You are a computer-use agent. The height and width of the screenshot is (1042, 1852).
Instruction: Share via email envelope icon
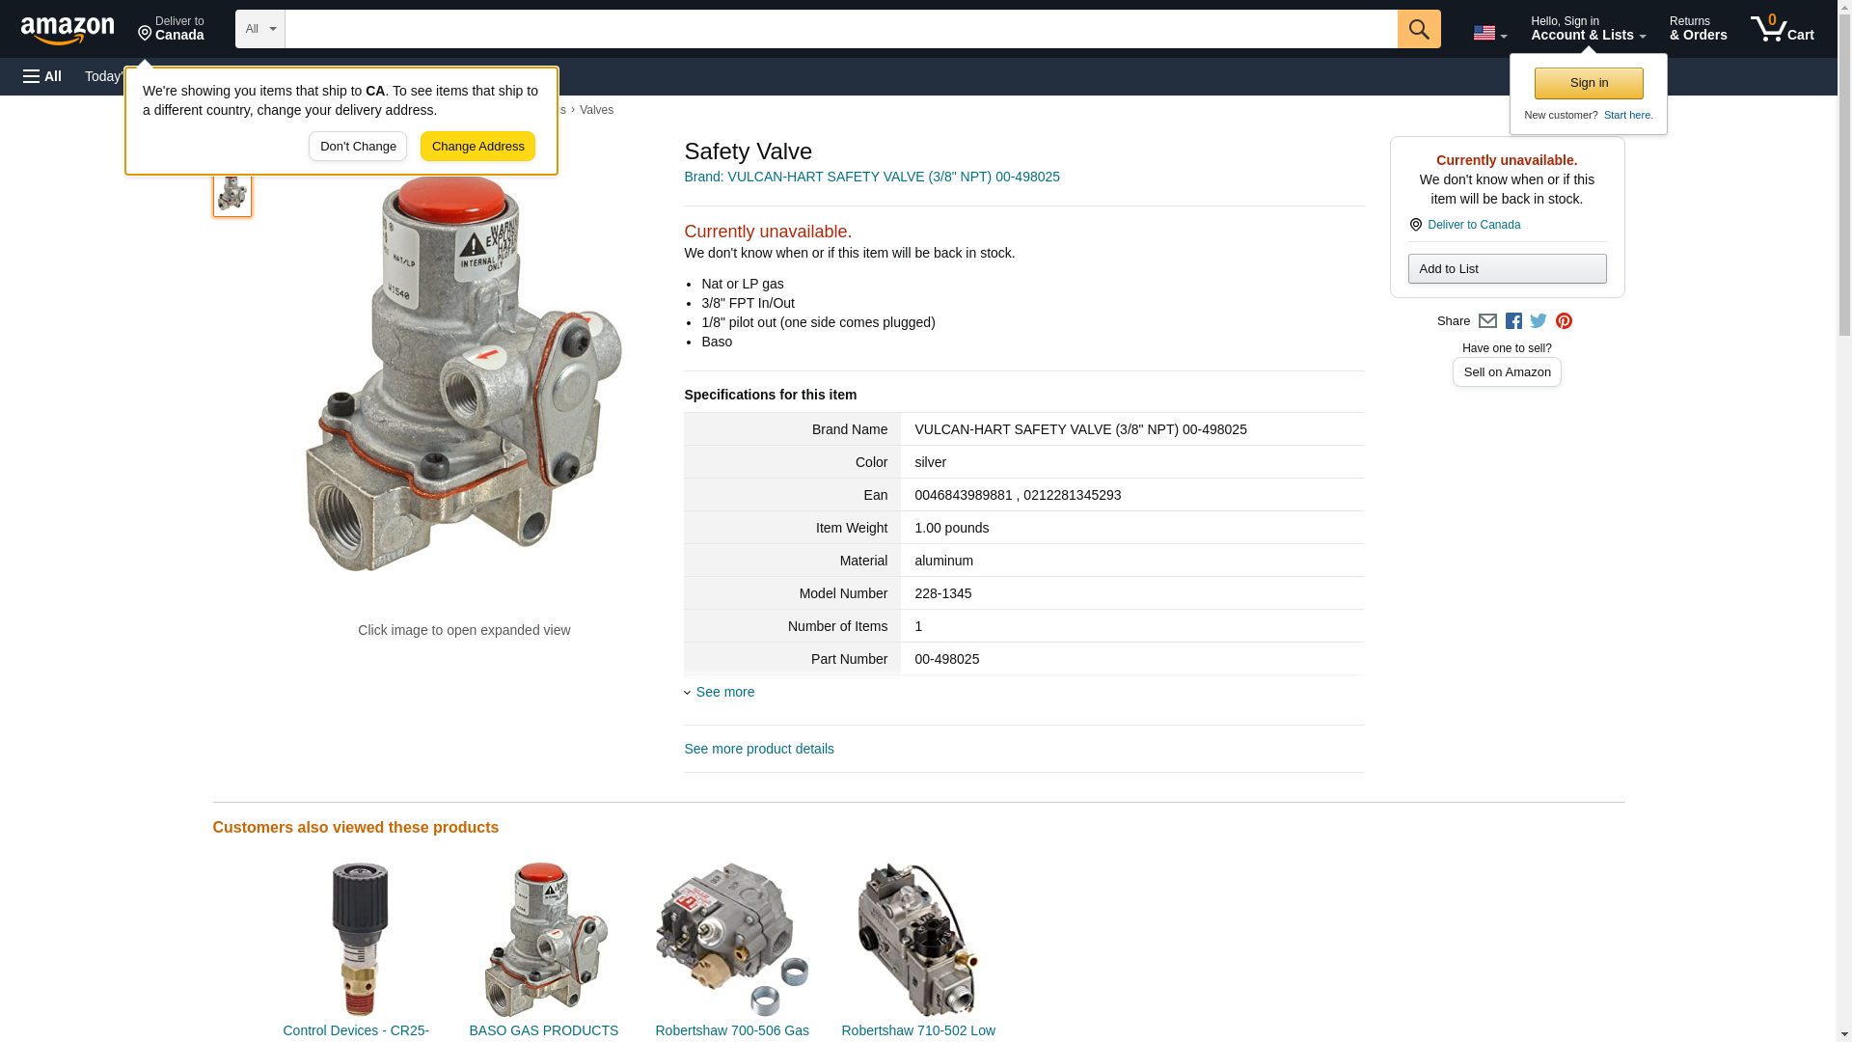coord(1487,321)
